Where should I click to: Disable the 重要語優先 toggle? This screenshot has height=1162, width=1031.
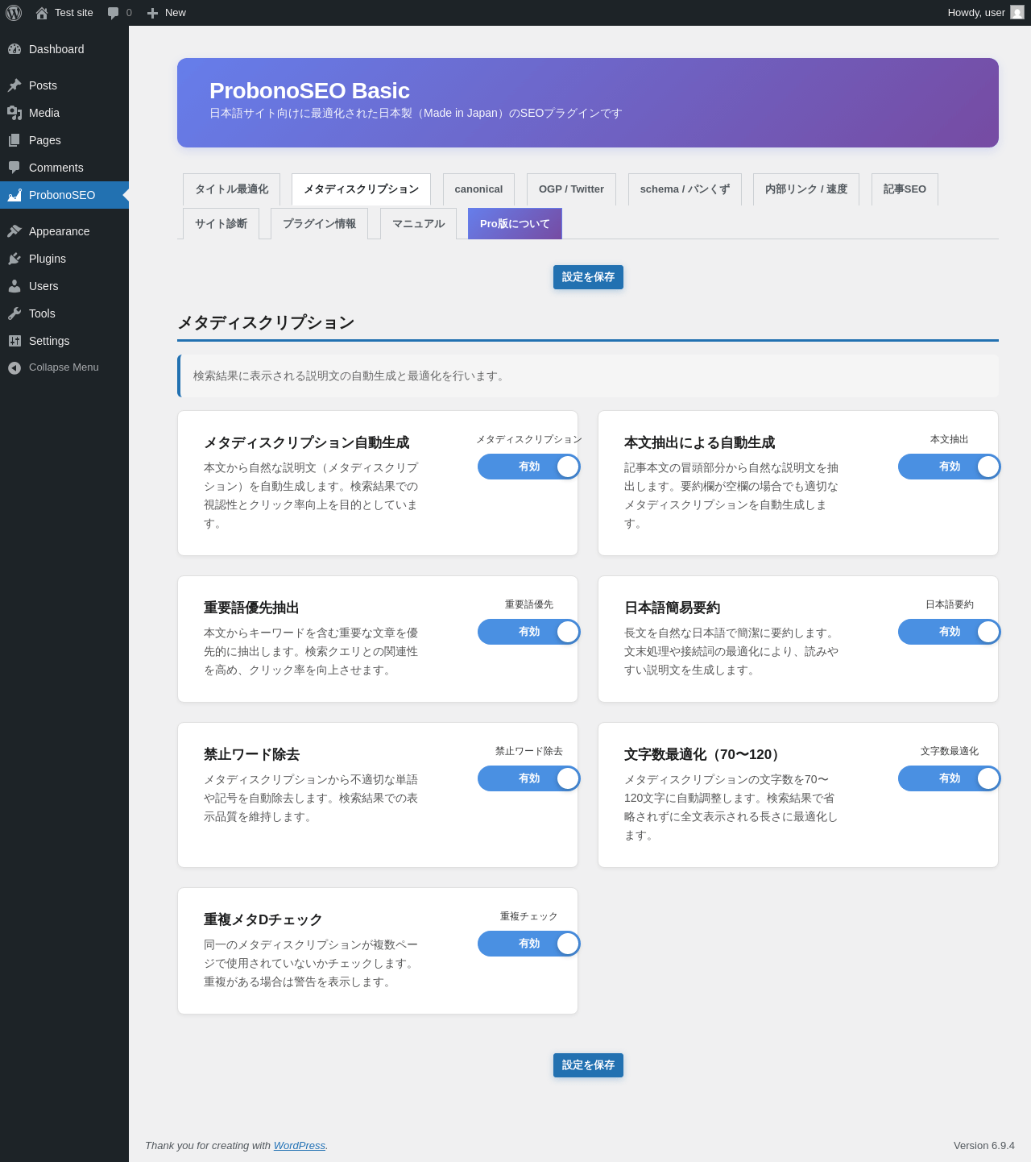click(x=529, y=632)
